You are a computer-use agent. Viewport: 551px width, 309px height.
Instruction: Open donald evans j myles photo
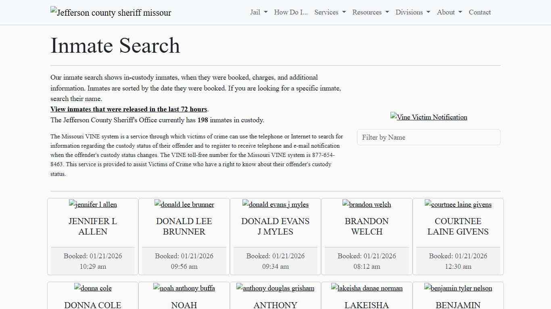[x=275, y=204]
